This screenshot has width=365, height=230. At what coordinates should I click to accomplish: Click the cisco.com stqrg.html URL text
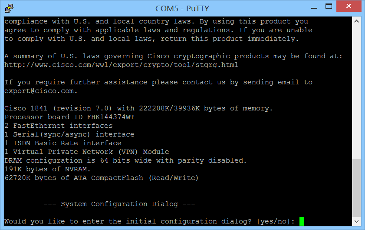click(x=122, y=65)
